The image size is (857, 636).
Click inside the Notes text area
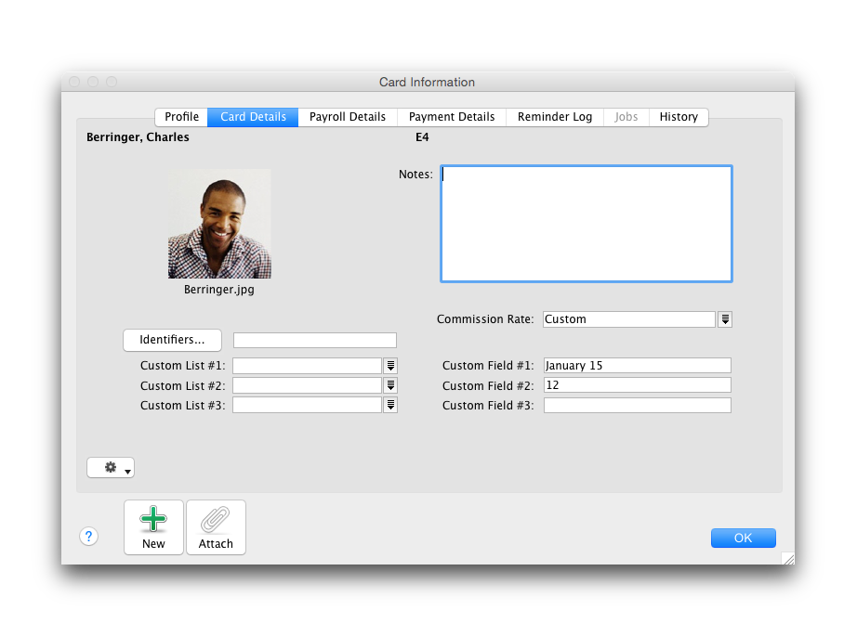[x=586, y=224]
